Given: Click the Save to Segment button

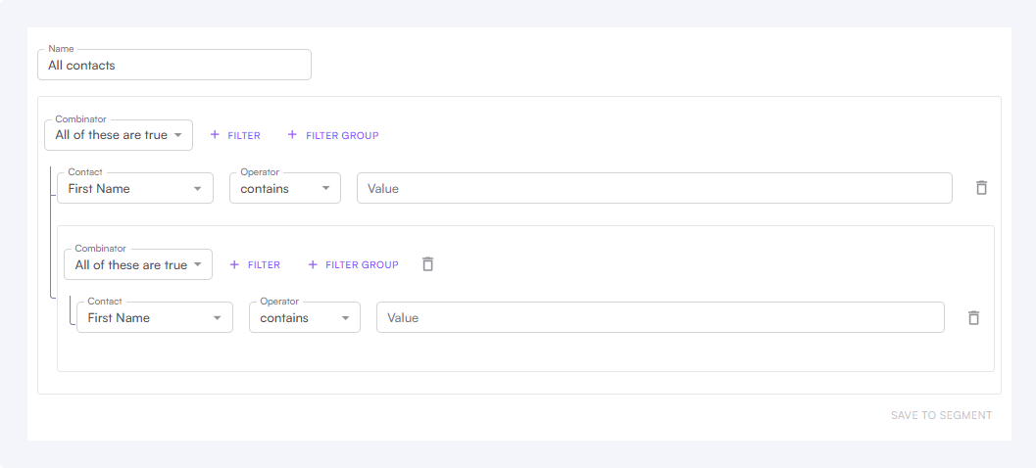Looking at the screenshot, I should pos(941,415).
